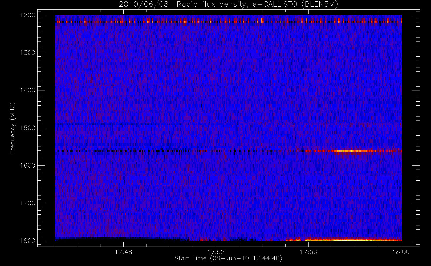Image resolution: width=431 pixels, height=266 pixels.
Task: Click the orange emission streak near 1560 MHz
Action: (352, 151)
